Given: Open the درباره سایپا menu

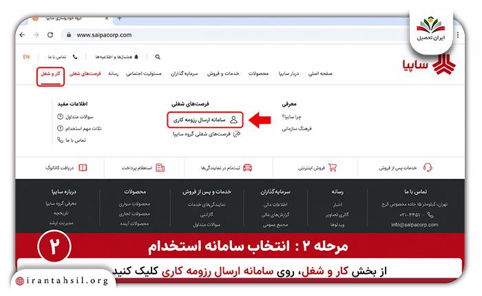Looking at the screenshot, I should [x=289, y=74].
